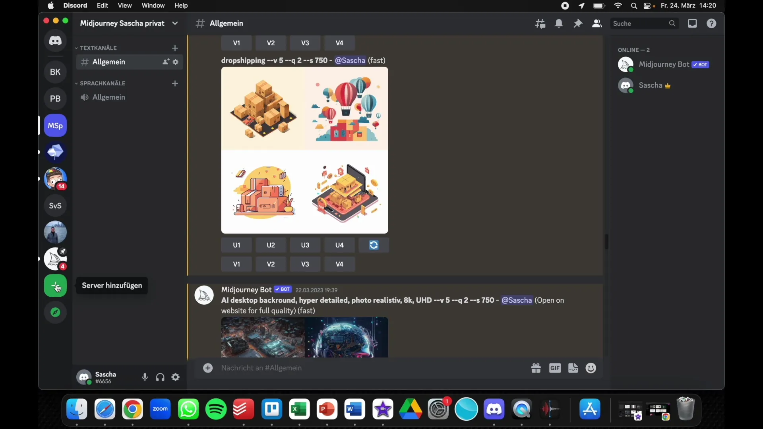Open the Threads icon in channel header
The width and height of the screenshot is (763, 429).
[x=540, y=24]
